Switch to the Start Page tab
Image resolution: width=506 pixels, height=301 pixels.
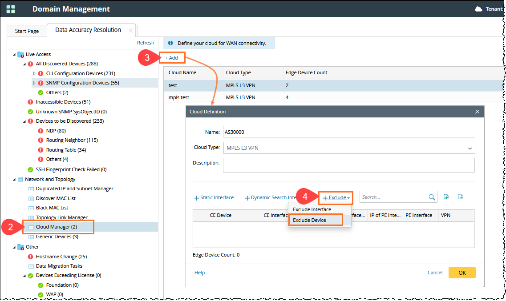tap(27, 31)
